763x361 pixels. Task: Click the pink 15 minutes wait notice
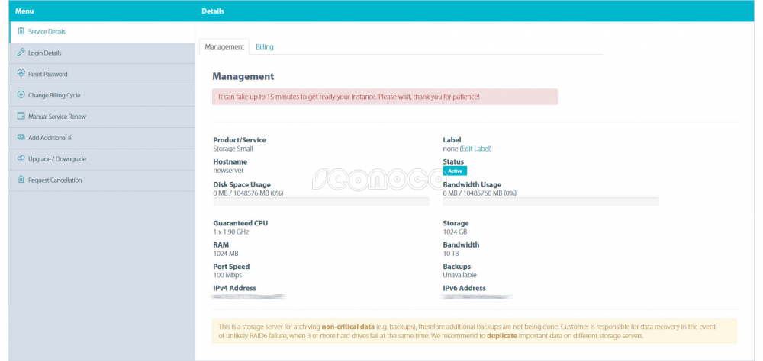tap(385, 97)
